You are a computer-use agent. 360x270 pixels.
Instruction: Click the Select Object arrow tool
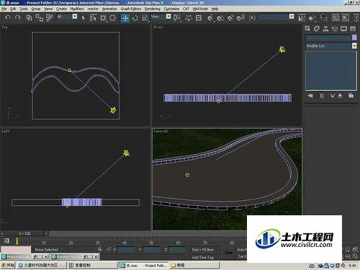[x=84, y=18]
